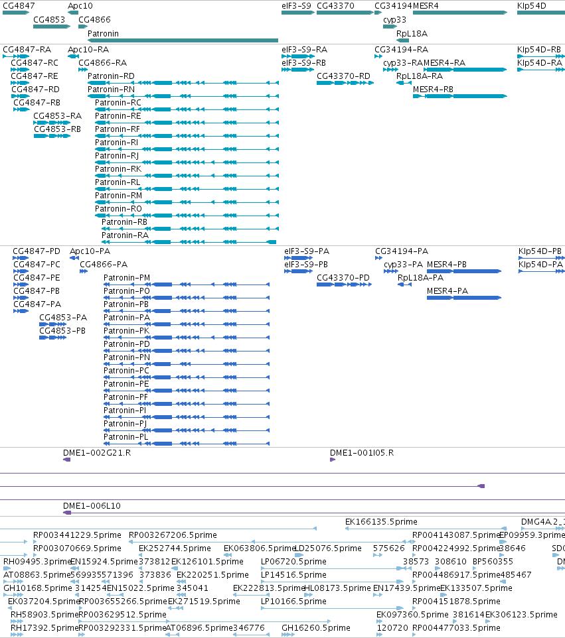Click the CG4866-RA transcript label
565x638 pixels.
click(103, 63)
